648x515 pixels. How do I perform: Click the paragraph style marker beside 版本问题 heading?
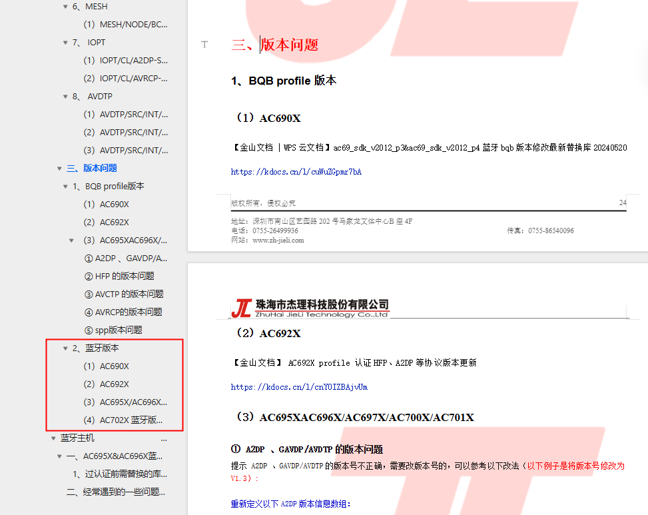point(204,44)
